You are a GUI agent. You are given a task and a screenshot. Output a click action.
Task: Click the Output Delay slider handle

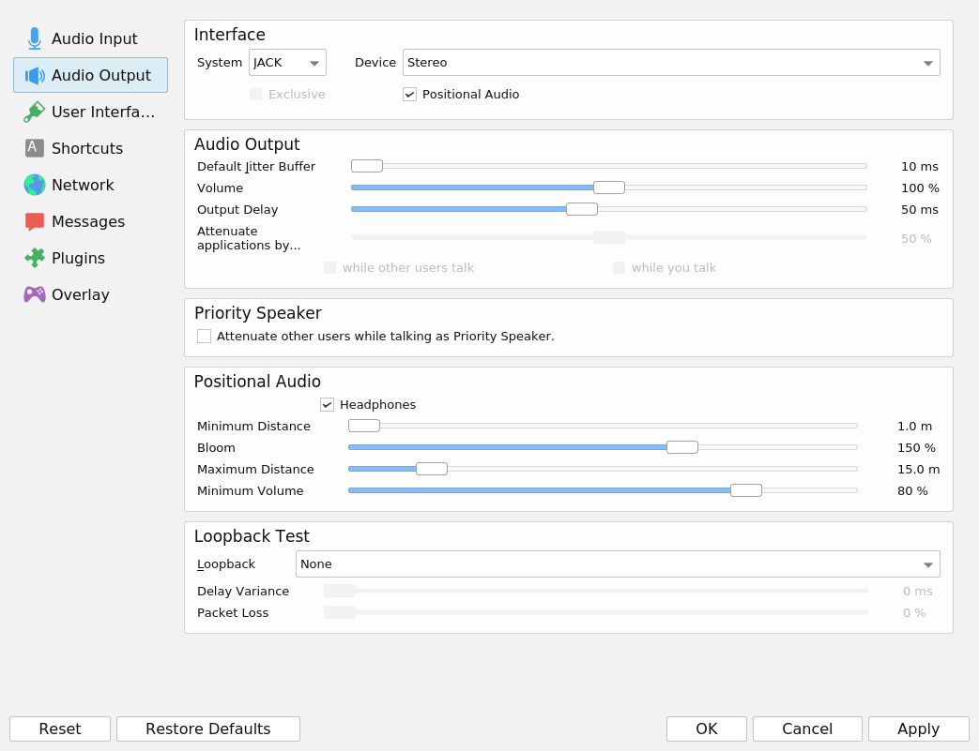[x=582, y=209]
